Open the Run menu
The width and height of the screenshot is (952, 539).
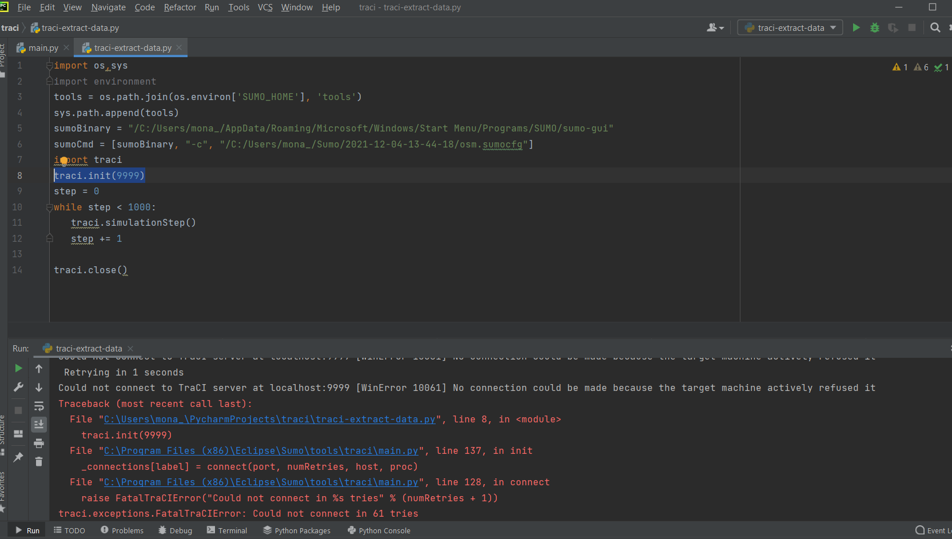tap(212, 7)
